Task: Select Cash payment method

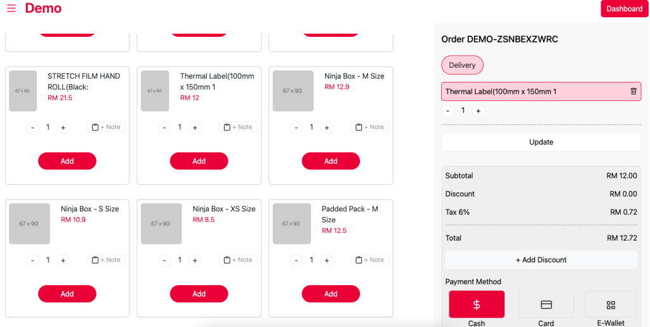Action: tap(477, 304)
